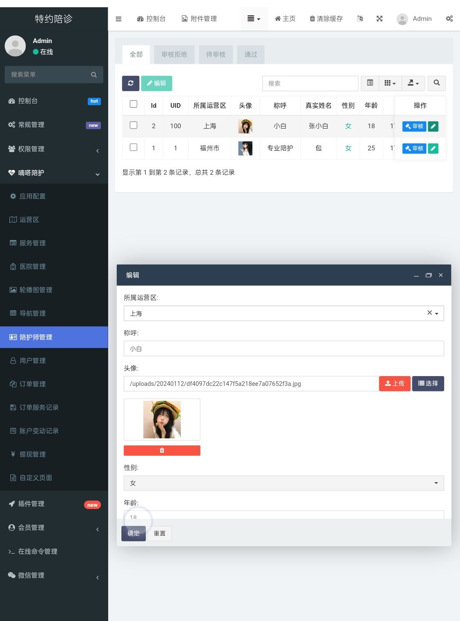
Task: Click the card view icon above the table
Action: [369, 83]
